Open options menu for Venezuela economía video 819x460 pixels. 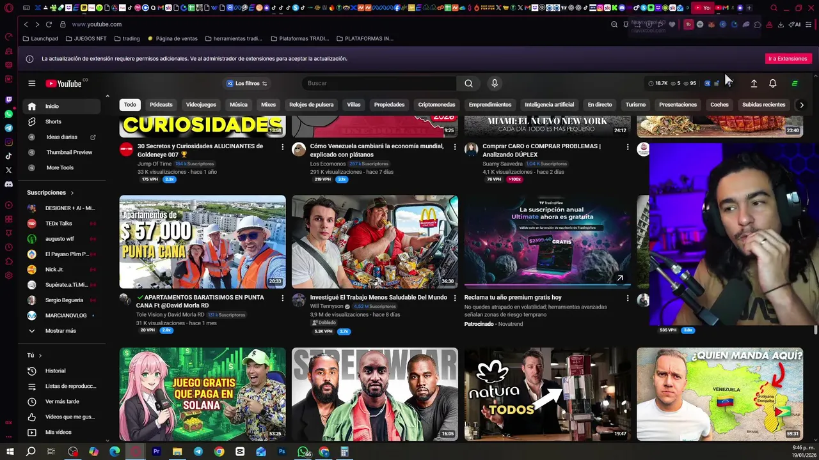coord(455,147)
